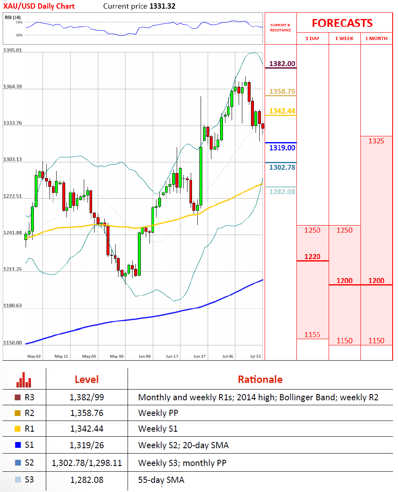Viewport: 398px width, 492px height.
Task: Click the 1200 value in 1 WEEK column
Action: click(x=344, y=280)
